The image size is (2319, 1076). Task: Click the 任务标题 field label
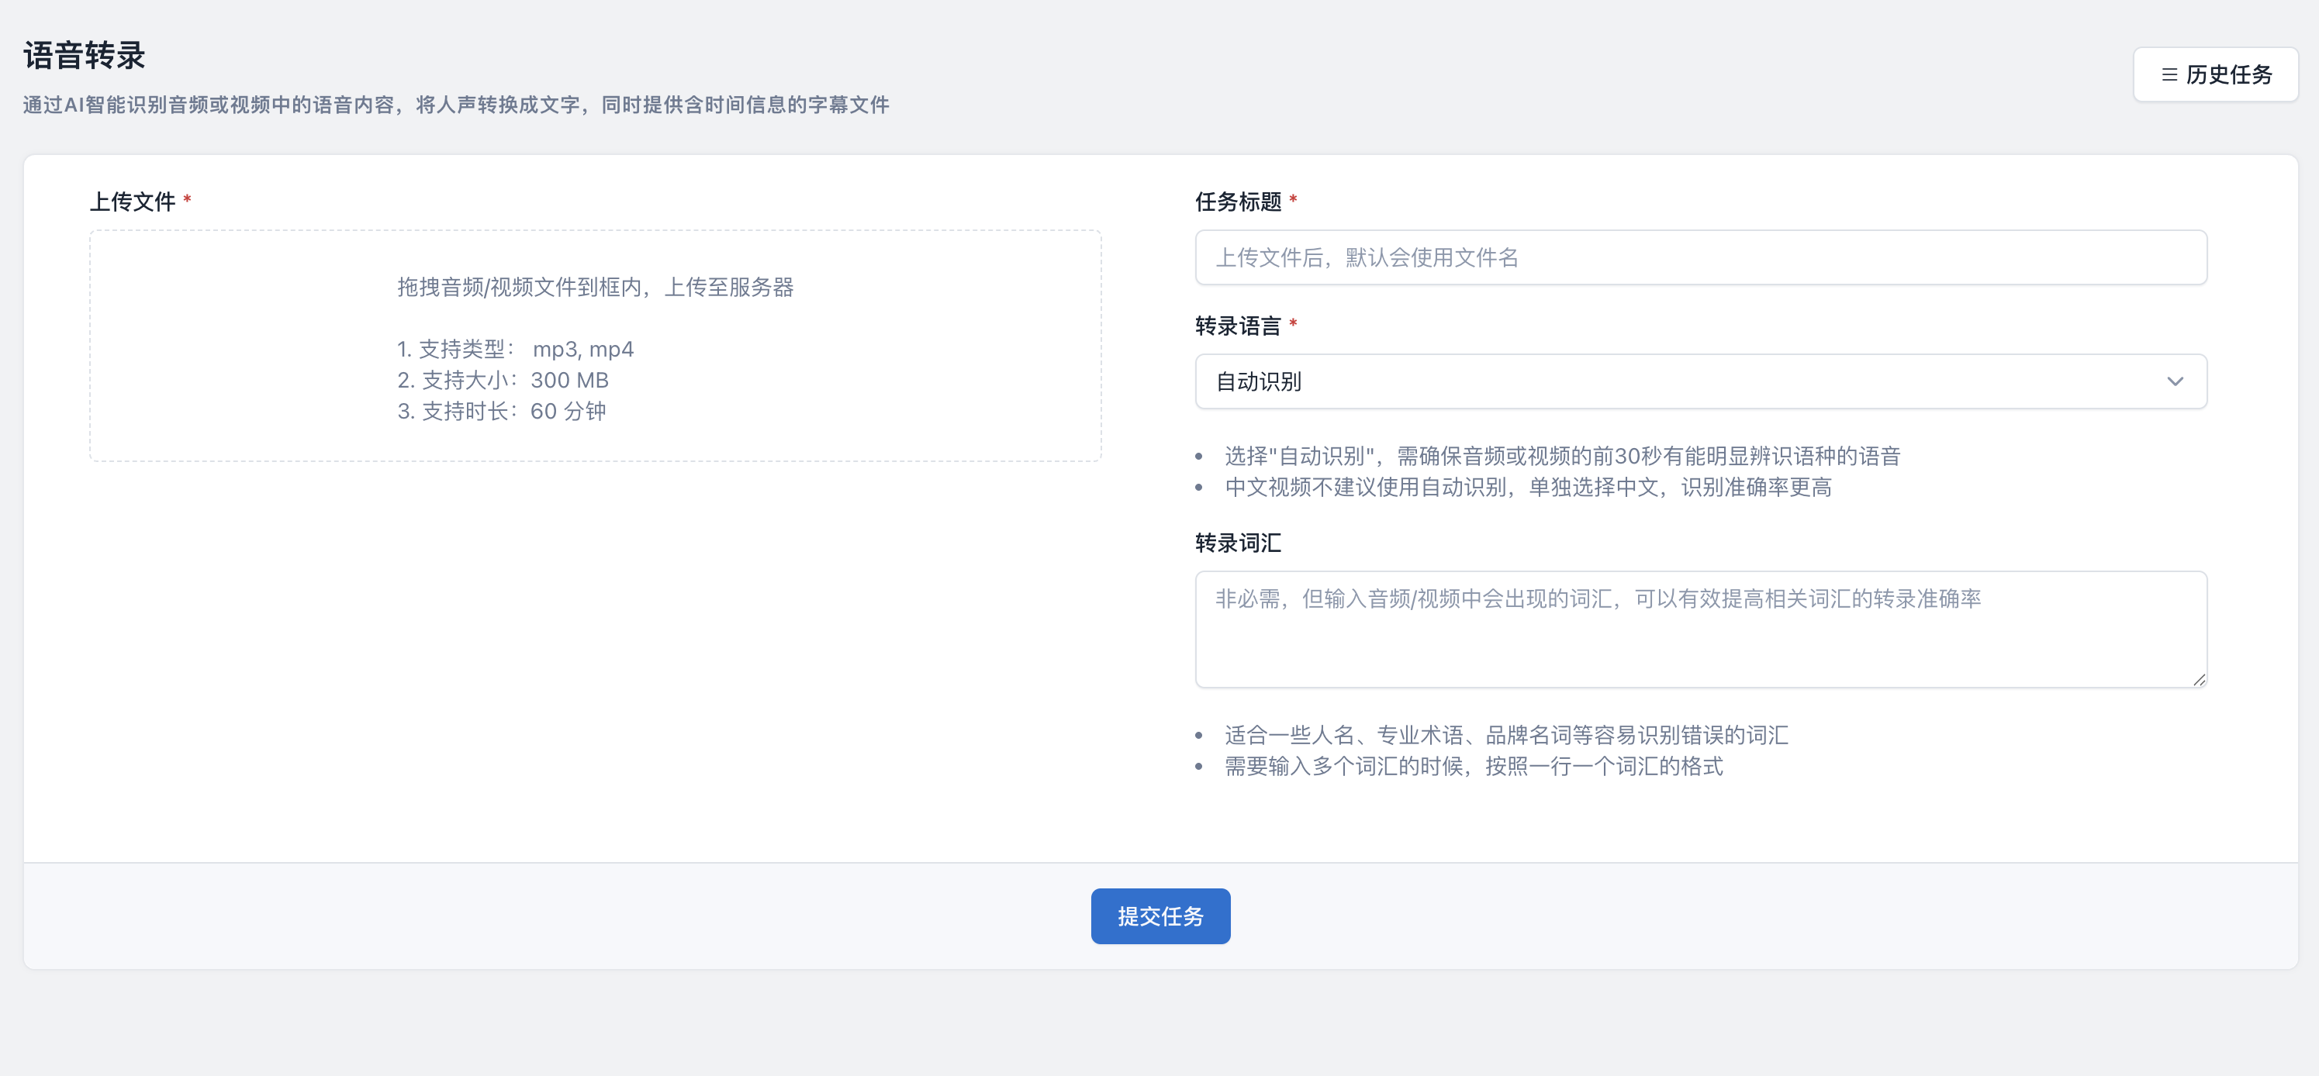(1237, 202)
